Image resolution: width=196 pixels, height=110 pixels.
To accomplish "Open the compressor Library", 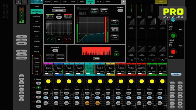I will pos(96,58).
